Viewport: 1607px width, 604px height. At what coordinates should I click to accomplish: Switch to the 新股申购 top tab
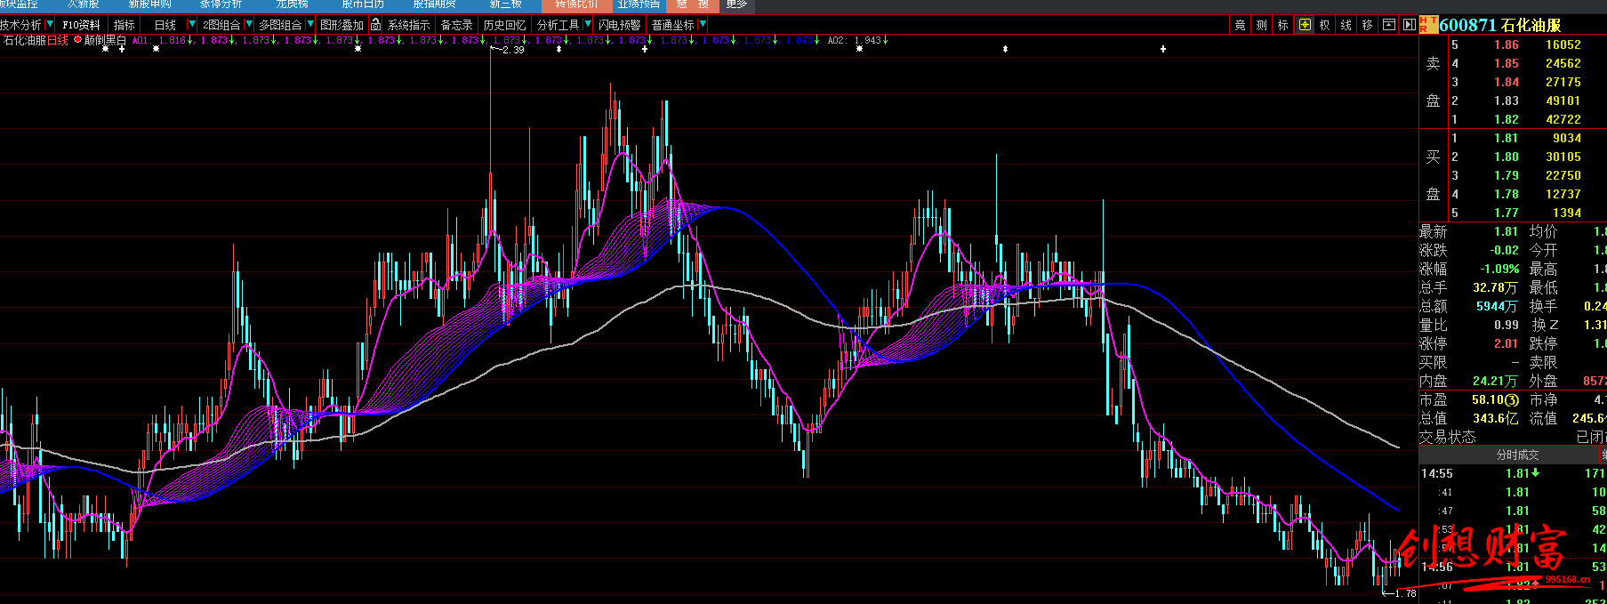pos(149,4)
